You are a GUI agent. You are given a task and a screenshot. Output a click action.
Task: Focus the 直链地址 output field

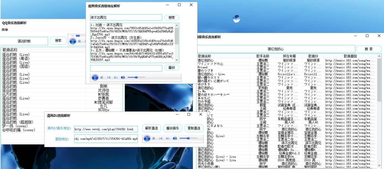[106, 139]
